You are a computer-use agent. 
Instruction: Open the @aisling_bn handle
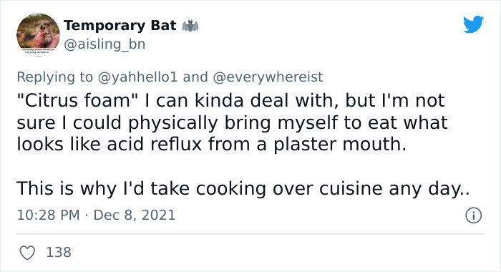104,44
